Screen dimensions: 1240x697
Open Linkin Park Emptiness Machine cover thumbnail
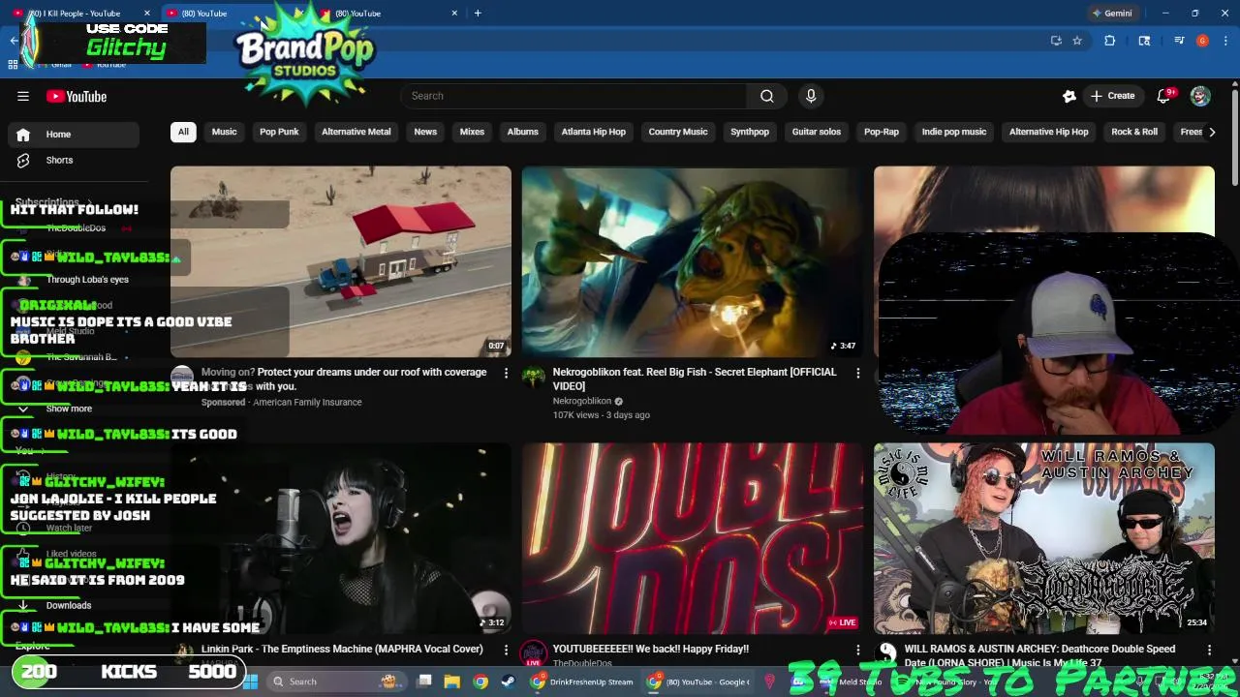(x=341, y=538)
